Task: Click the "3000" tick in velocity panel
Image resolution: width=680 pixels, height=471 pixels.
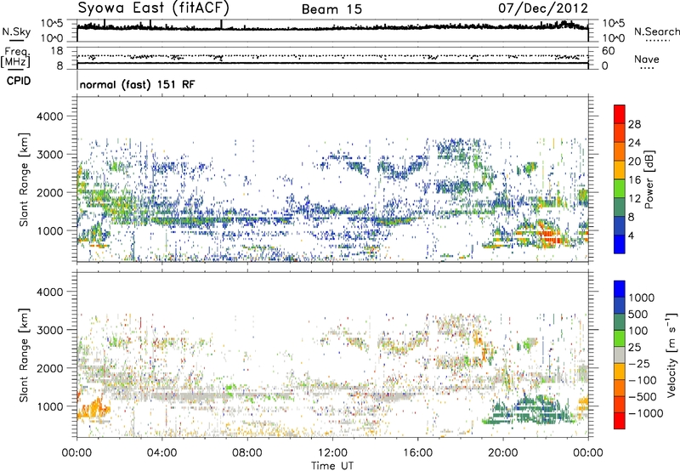Action: click(50, 330)
